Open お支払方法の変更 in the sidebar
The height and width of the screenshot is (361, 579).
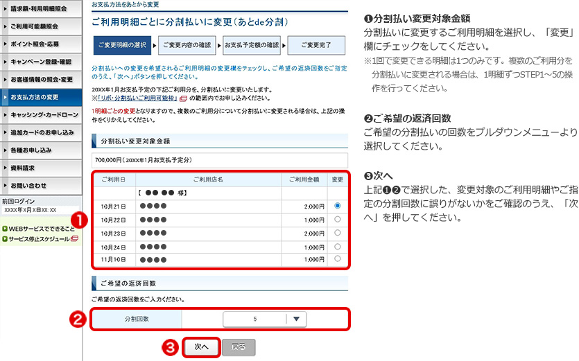pos(41,96)
